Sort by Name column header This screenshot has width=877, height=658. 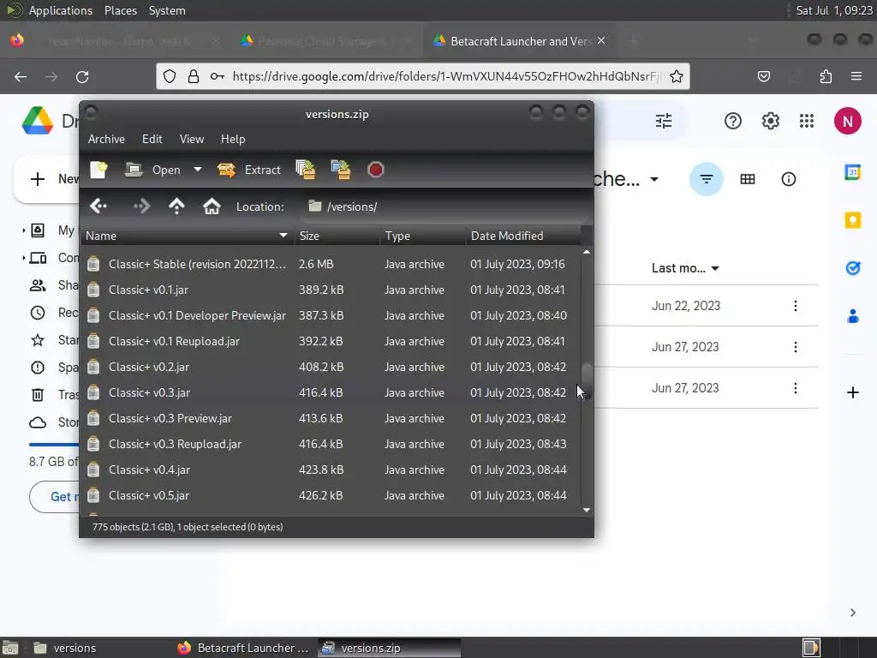(x=187, y=236)
